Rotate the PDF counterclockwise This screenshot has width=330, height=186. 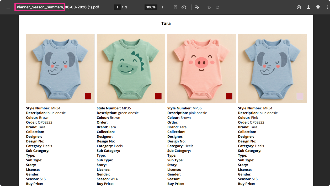[184, 7]
